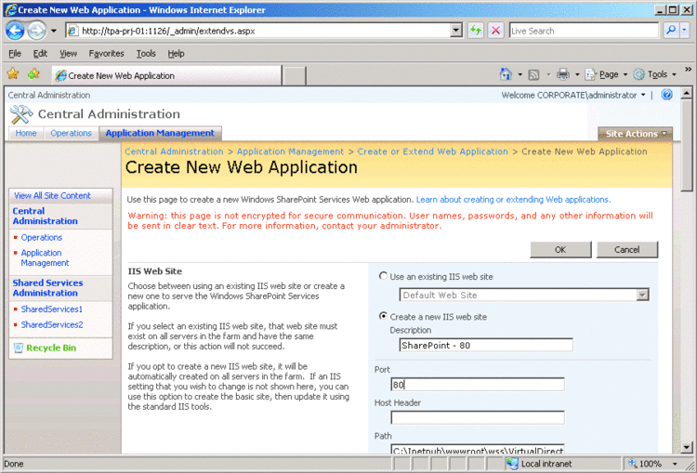Click the page vertical scrollbar down arrow

(x=687, y=448)
